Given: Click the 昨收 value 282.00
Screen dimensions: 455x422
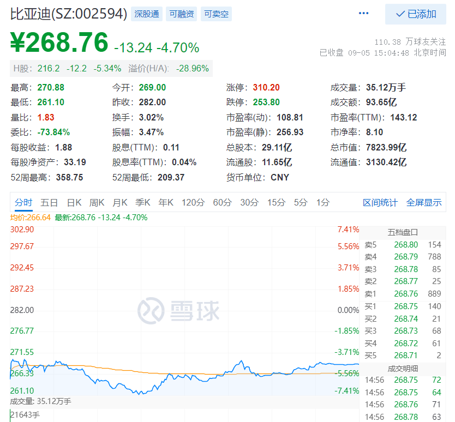Looking at the screenshot, I should coord(152,102).
